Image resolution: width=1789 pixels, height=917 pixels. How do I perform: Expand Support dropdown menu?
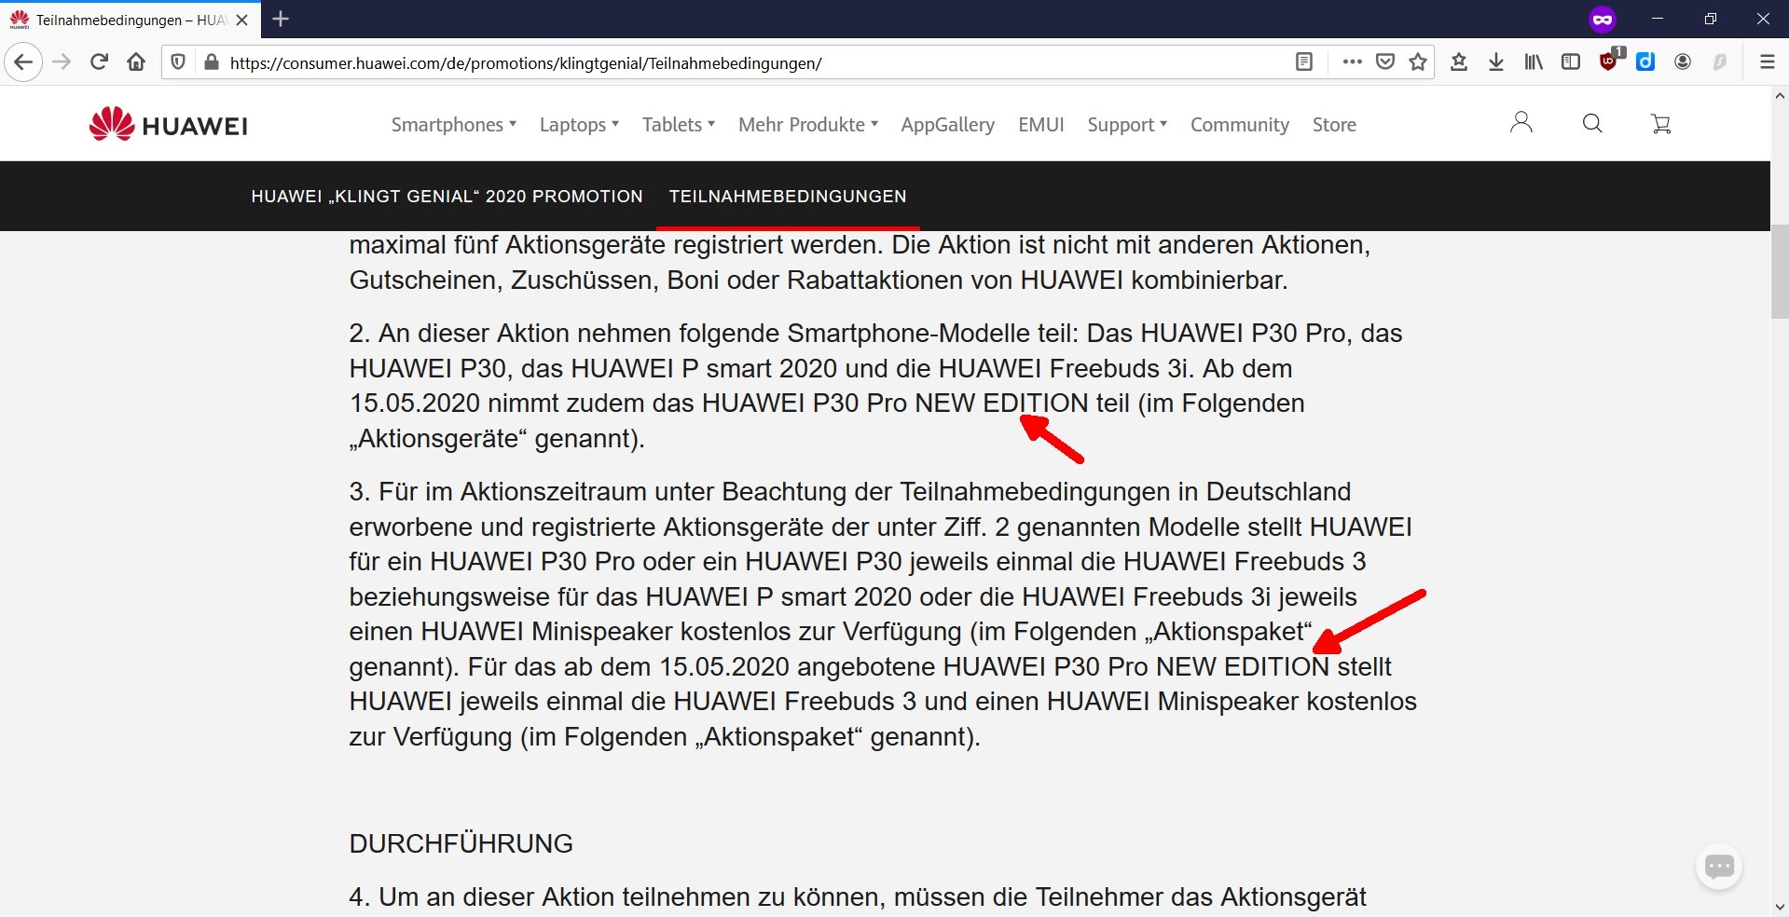[x=1127, y=125]
